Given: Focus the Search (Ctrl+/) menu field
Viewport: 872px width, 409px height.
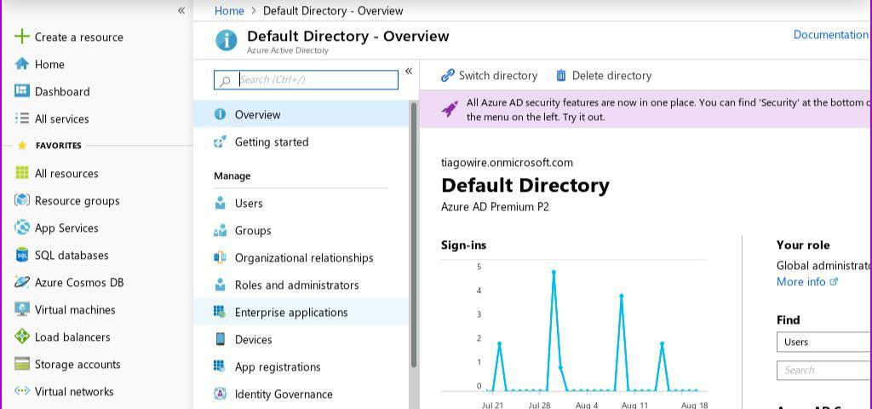Looking at the screenshot, I should tap(306, 79).
